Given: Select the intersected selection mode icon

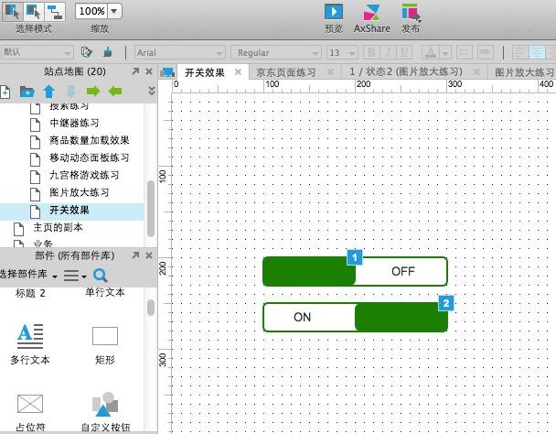Looking at the screenshot, I should [x=13, y=12].
